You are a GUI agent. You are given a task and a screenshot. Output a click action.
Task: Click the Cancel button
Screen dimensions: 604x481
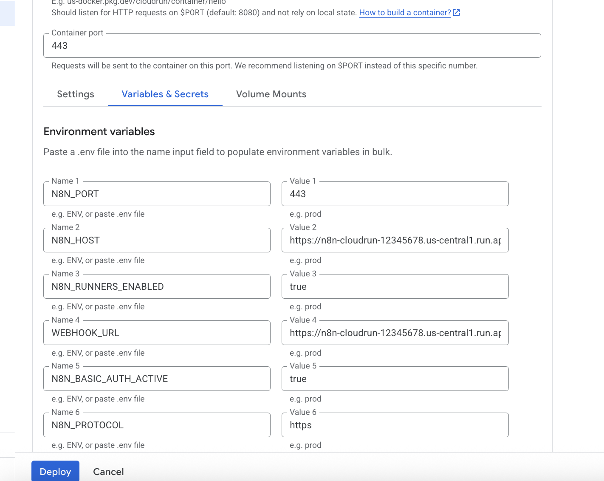pyautogui.click(x=108, y=472)
